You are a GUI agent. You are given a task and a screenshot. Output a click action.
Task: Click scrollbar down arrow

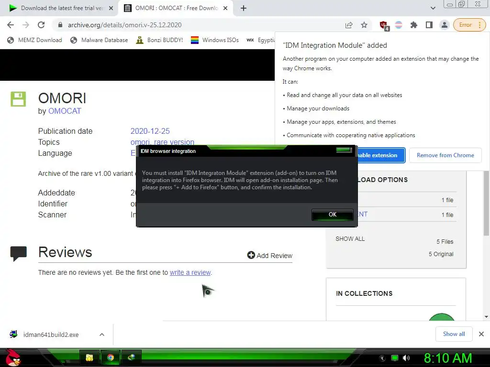[486, 317]
